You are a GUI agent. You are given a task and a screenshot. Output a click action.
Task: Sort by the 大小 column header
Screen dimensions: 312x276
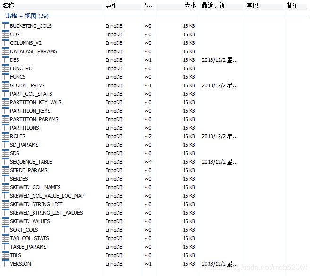[x=177, y=5]
